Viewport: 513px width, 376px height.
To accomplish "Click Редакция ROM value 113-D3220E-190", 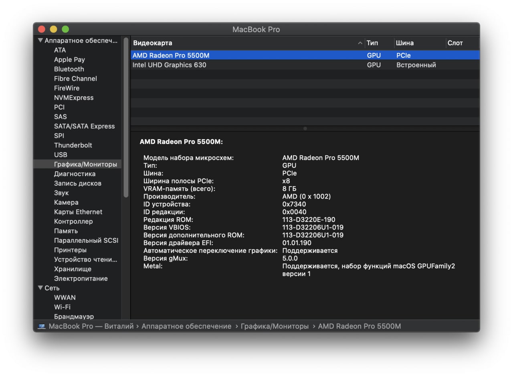I will tap(309, 220).
